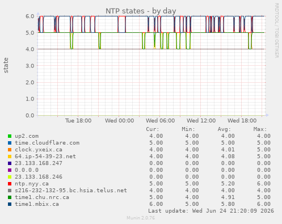Image resolution: width=282 pixels, height=224 pixels.
Task: Click the up2.com green legend swatch
Action: (x=10, y=136)
